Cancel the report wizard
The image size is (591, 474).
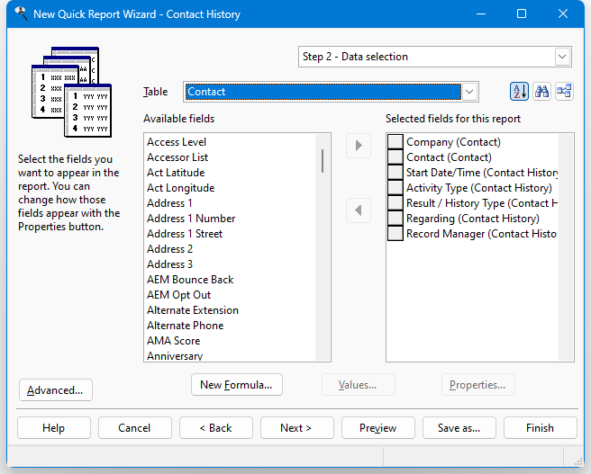coord(134,428)
